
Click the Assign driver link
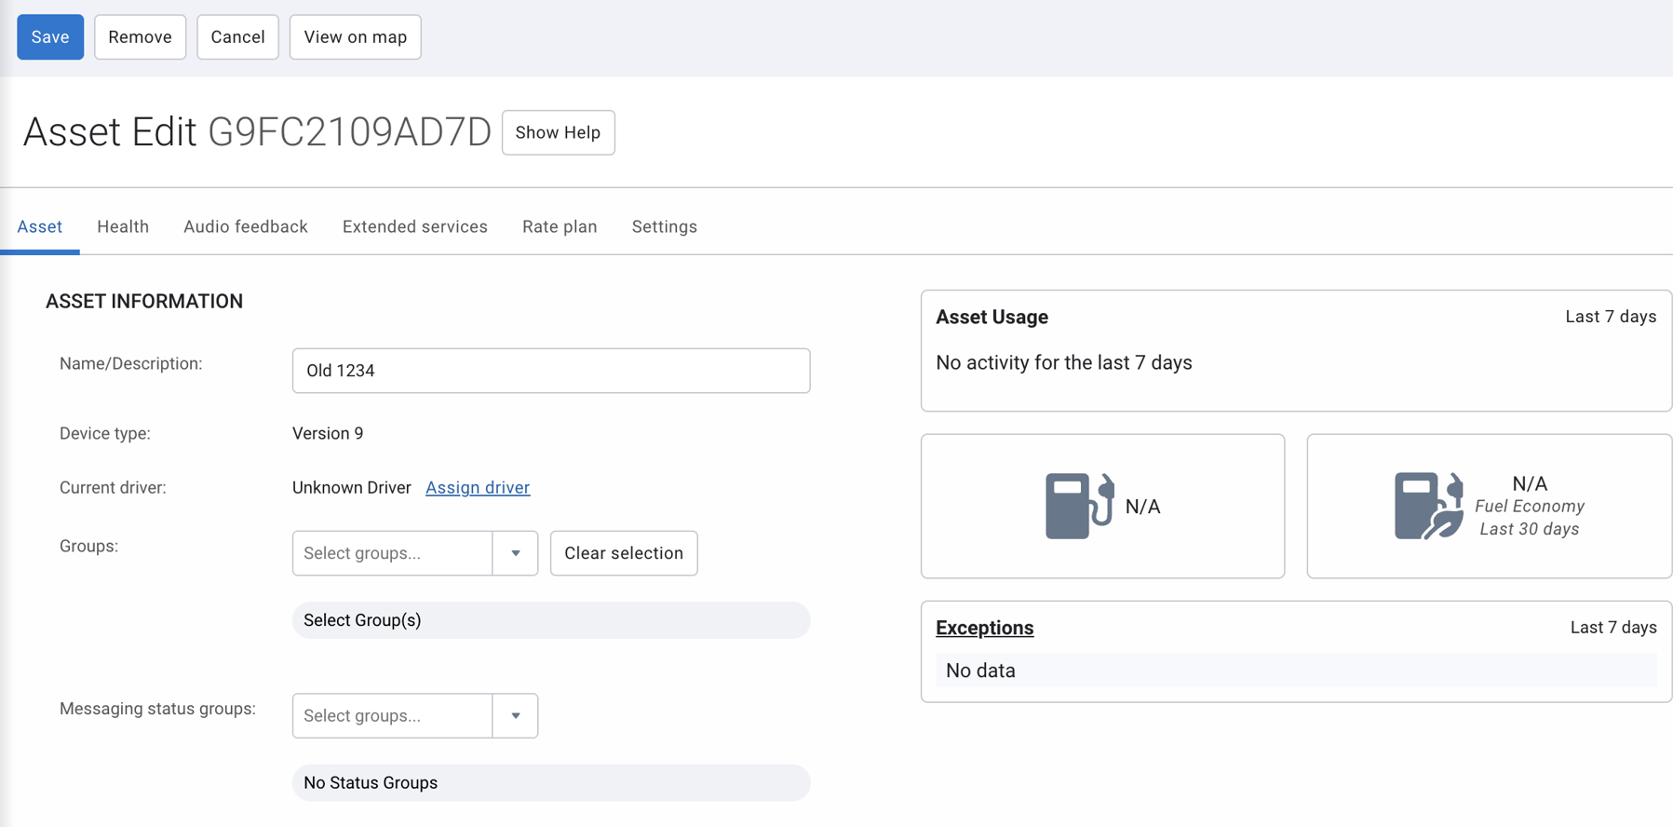pyautogui.click(x=478, y=487)
